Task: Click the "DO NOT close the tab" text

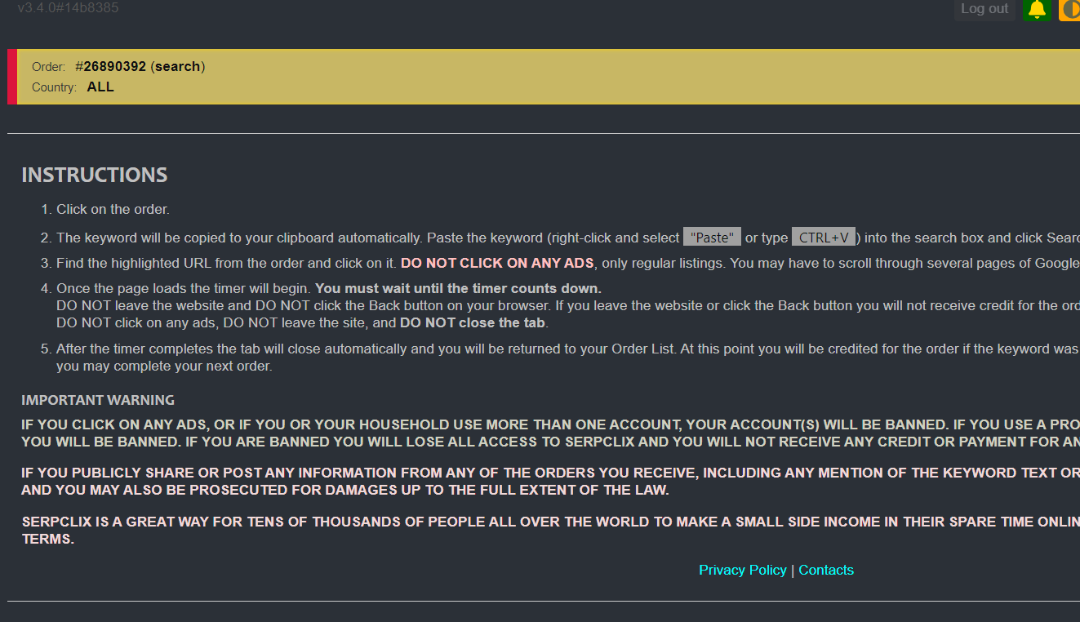Action: 473,322
